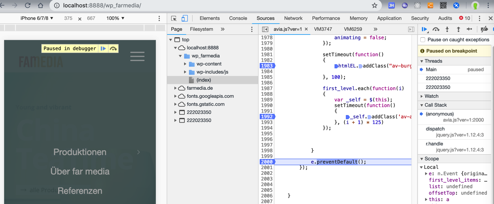Open the Console tab
The width and height of the screenshot is (494, 204).
pyautogui.click(x=238, y=18)
